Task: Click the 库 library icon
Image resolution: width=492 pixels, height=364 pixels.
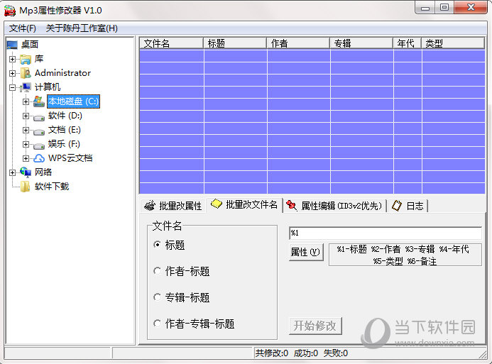Action: pyautogui.click(x=26, y=59)
